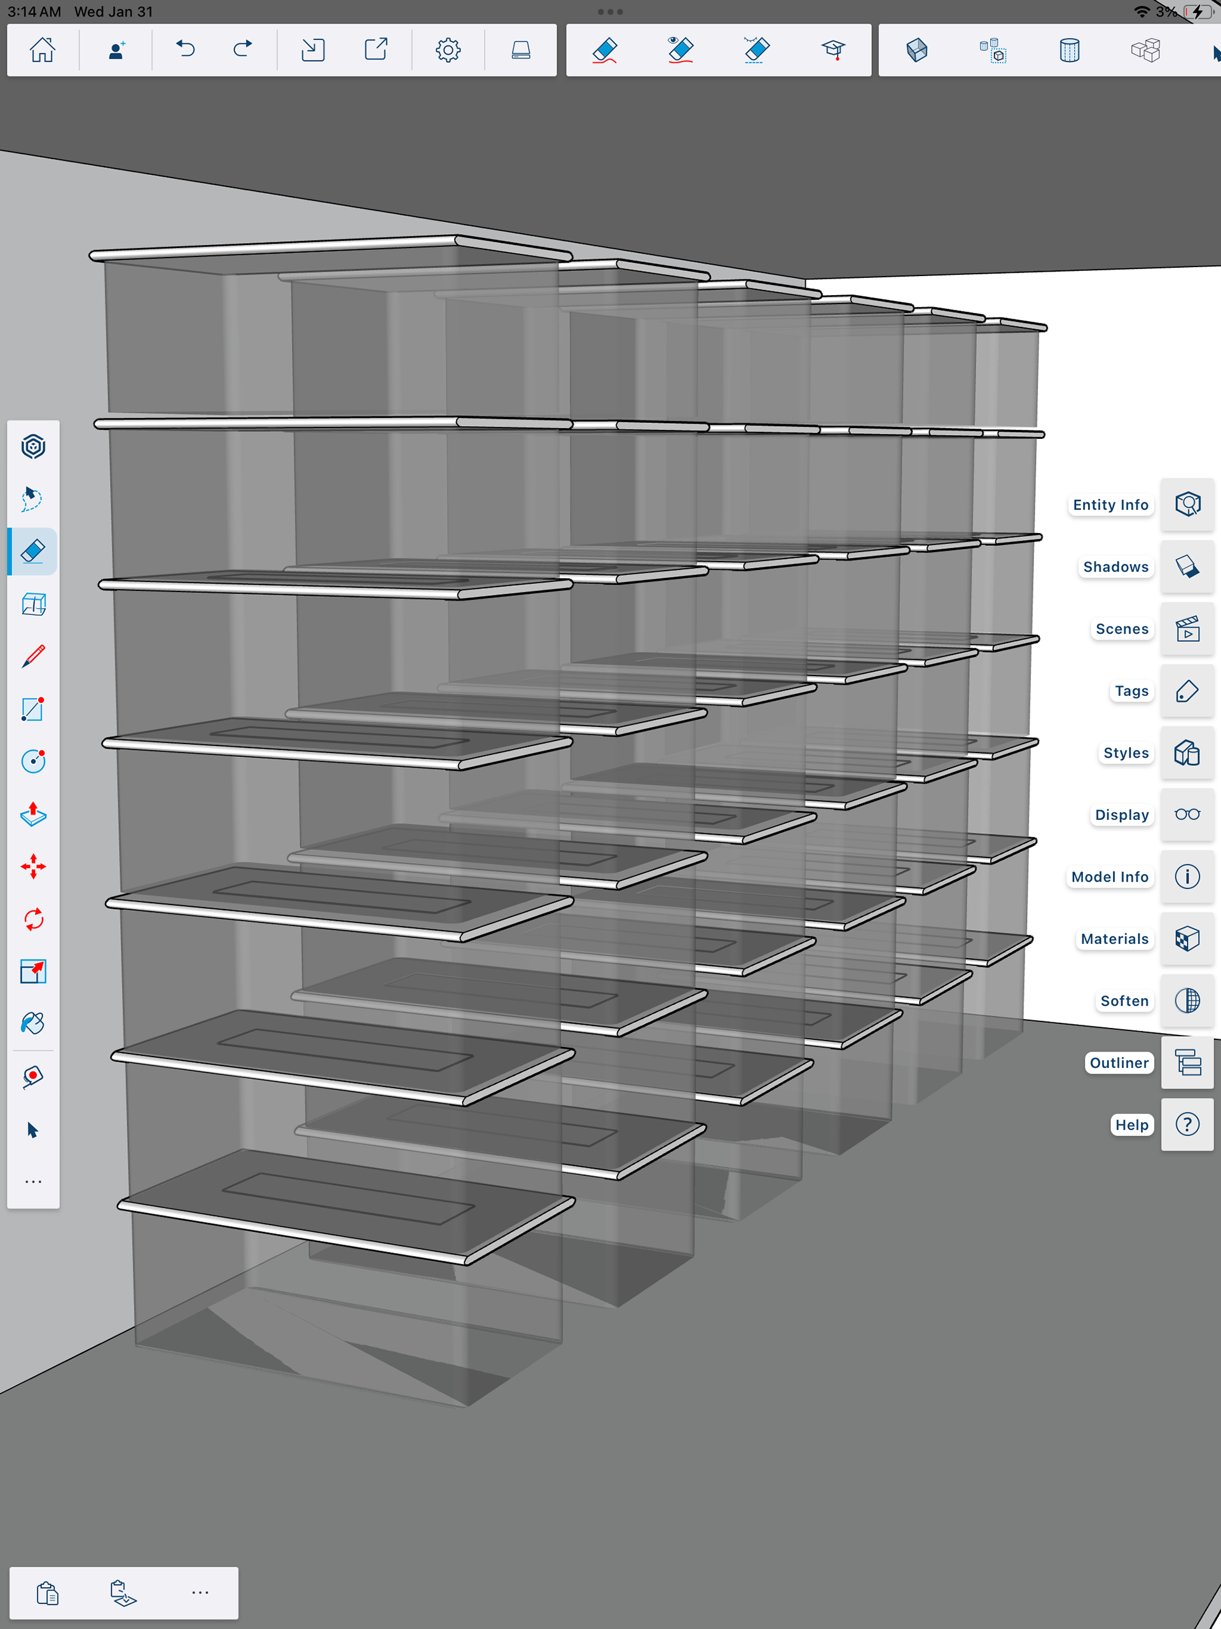
Task: Expand more options in bottom paste bar
Action: tap(200, 1592)
